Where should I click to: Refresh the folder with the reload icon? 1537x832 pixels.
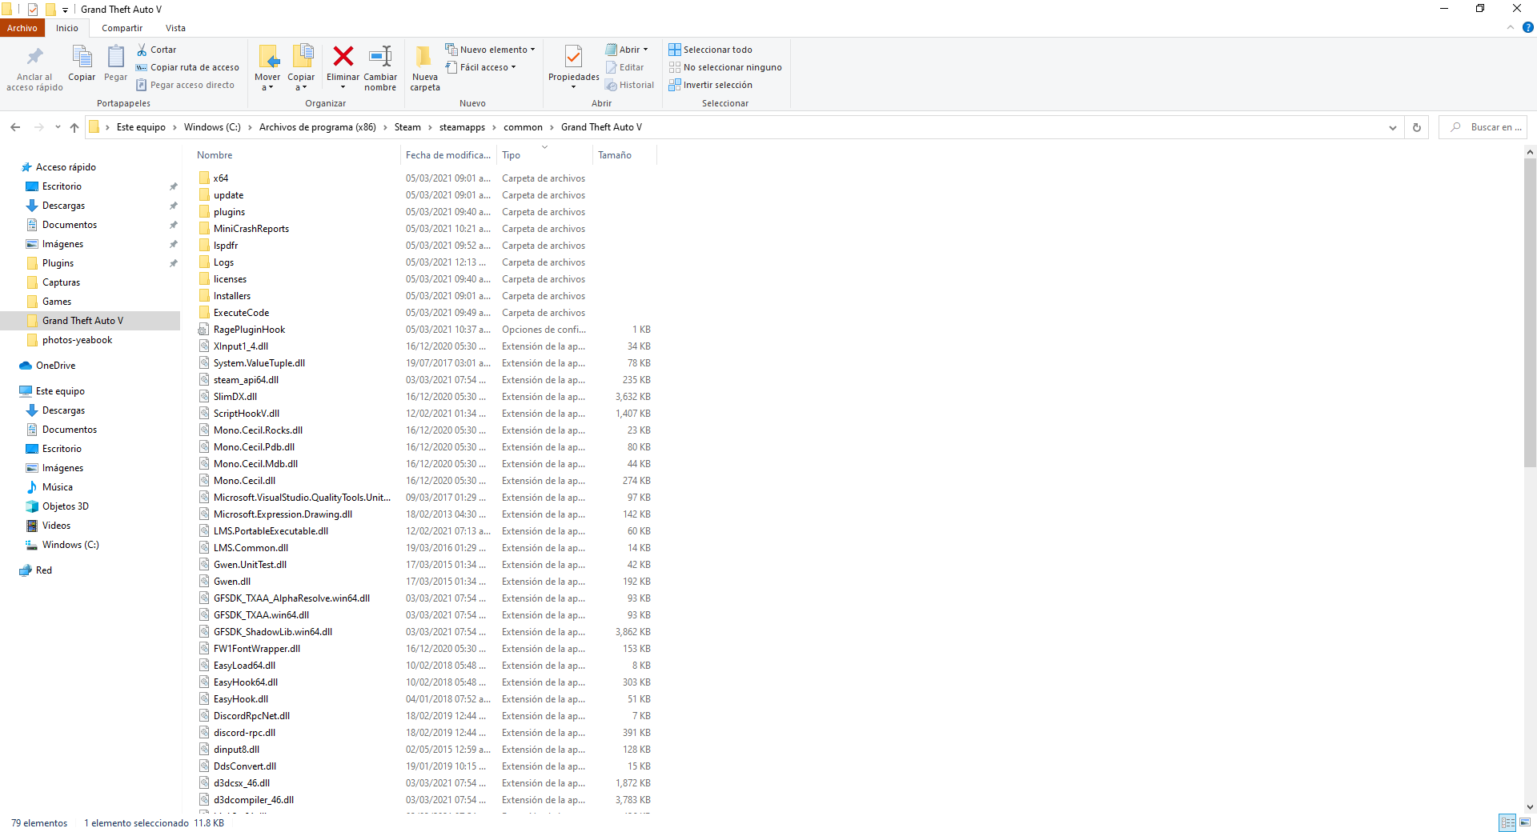[x=1416, y=127]
